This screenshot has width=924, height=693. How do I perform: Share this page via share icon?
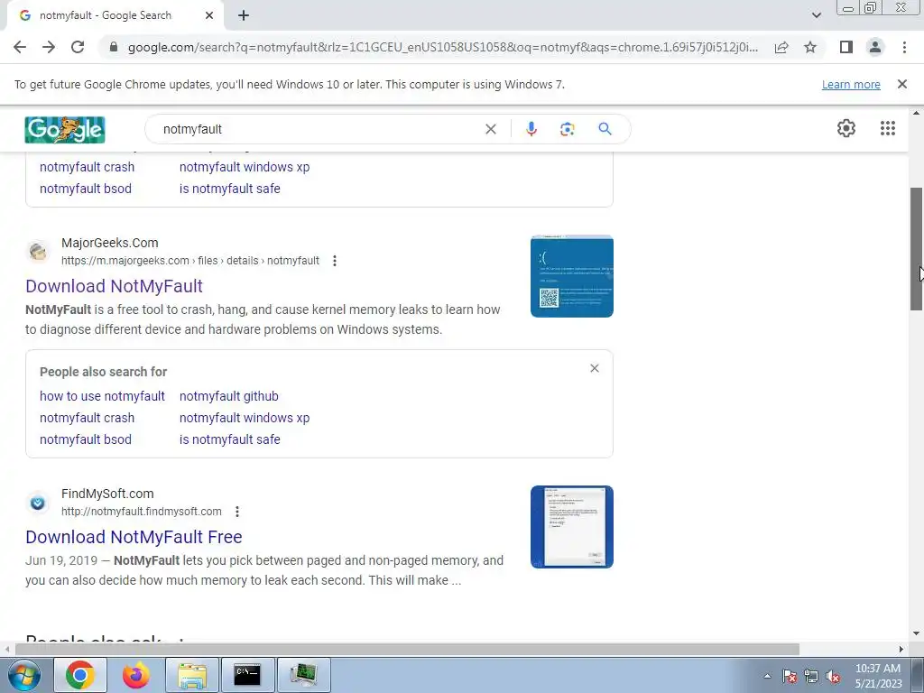pyautogui.click(x=781, y=47)
